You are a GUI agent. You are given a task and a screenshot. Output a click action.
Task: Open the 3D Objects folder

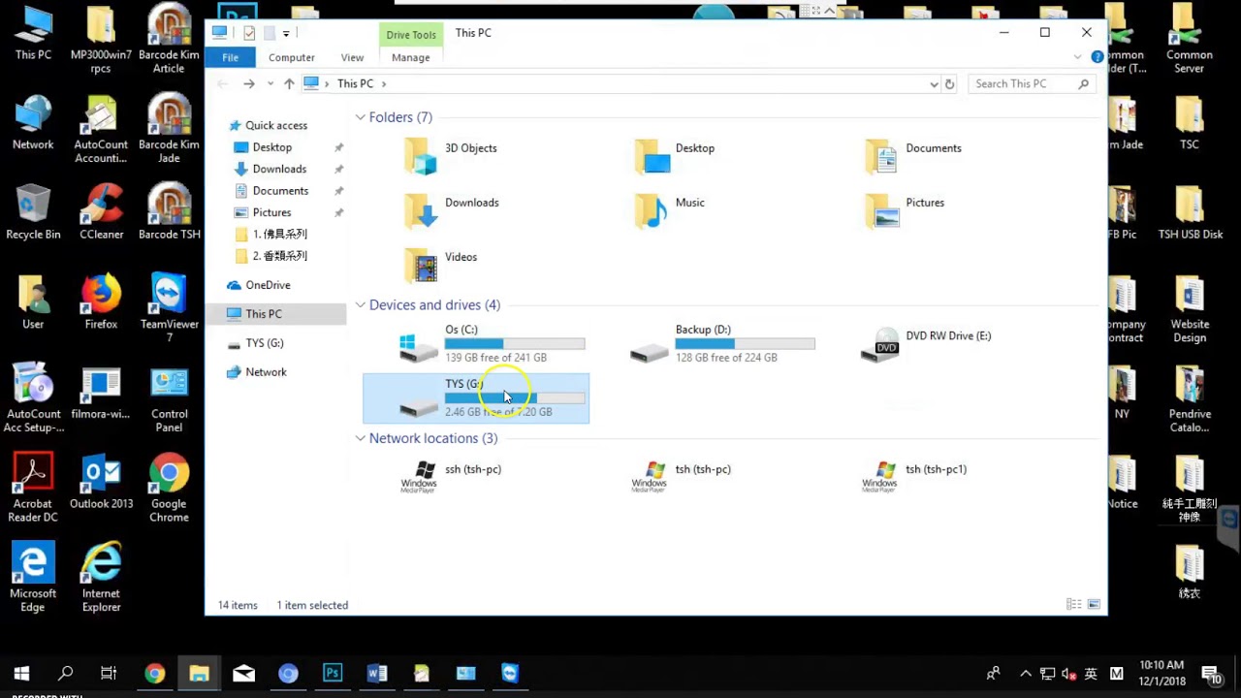(452, 156)
